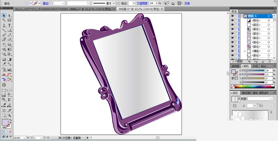The height and width of the screenshot is (141, 278).
Task: Hide the 图层 1 layer using eye icon
Action: 232,16
